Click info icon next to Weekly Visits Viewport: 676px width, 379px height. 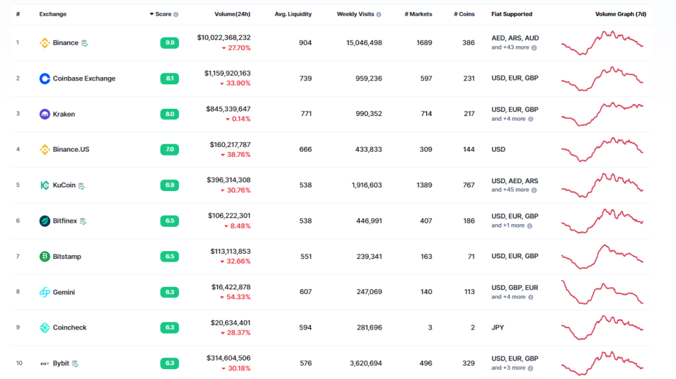(378, 15)
